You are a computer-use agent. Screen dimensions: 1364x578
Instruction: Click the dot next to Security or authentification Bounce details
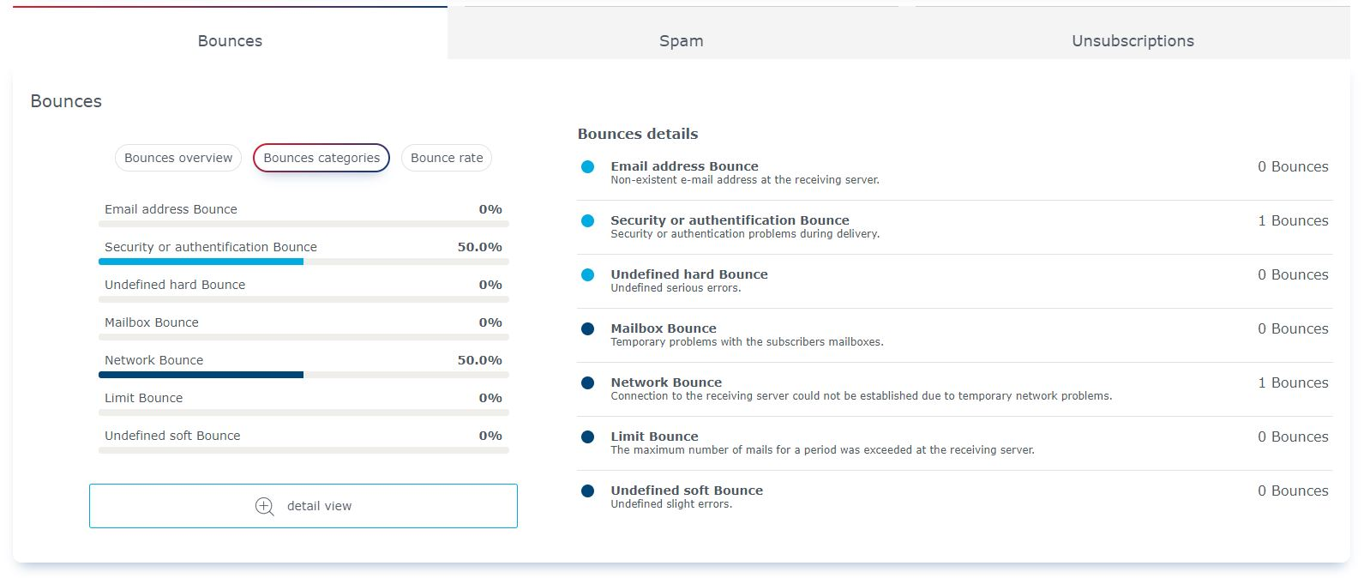pos(587,221)
